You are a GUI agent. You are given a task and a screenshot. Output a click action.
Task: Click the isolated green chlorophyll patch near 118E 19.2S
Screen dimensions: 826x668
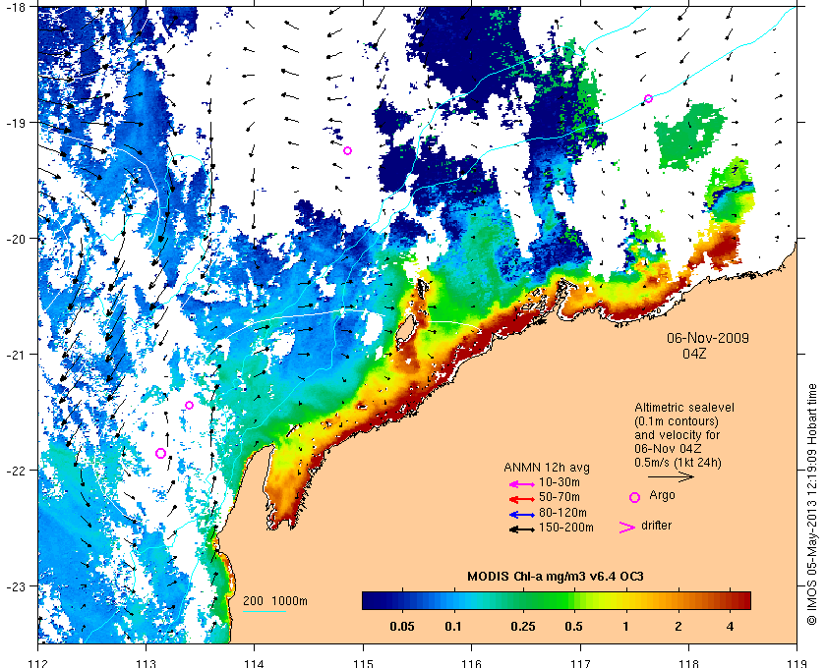(x=689, y=136)
